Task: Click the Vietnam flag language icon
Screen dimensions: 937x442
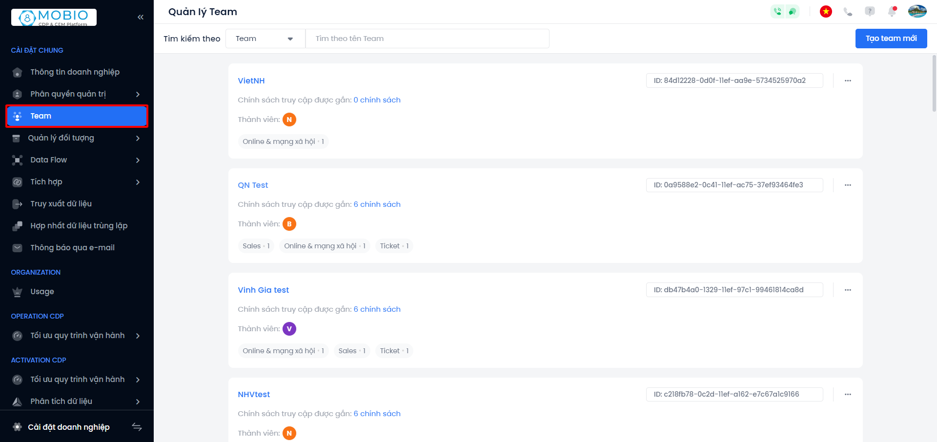Action: (826, 12)
